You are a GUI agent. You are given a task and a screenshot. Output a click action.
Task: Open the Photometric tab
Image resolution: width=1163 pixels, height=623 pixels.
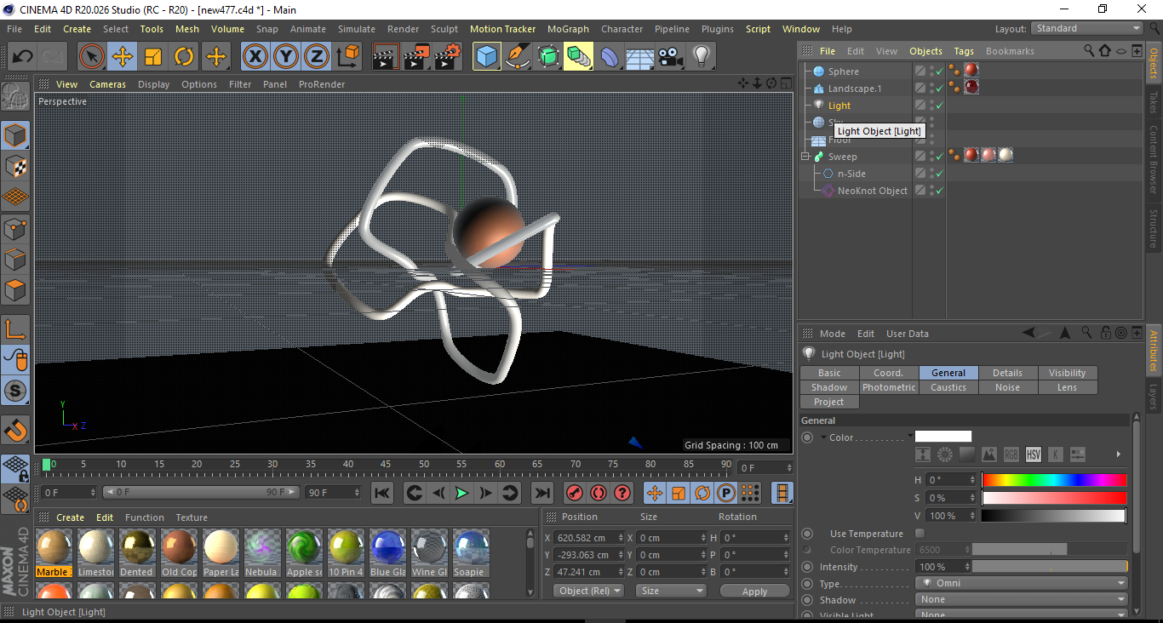point(889,387)
